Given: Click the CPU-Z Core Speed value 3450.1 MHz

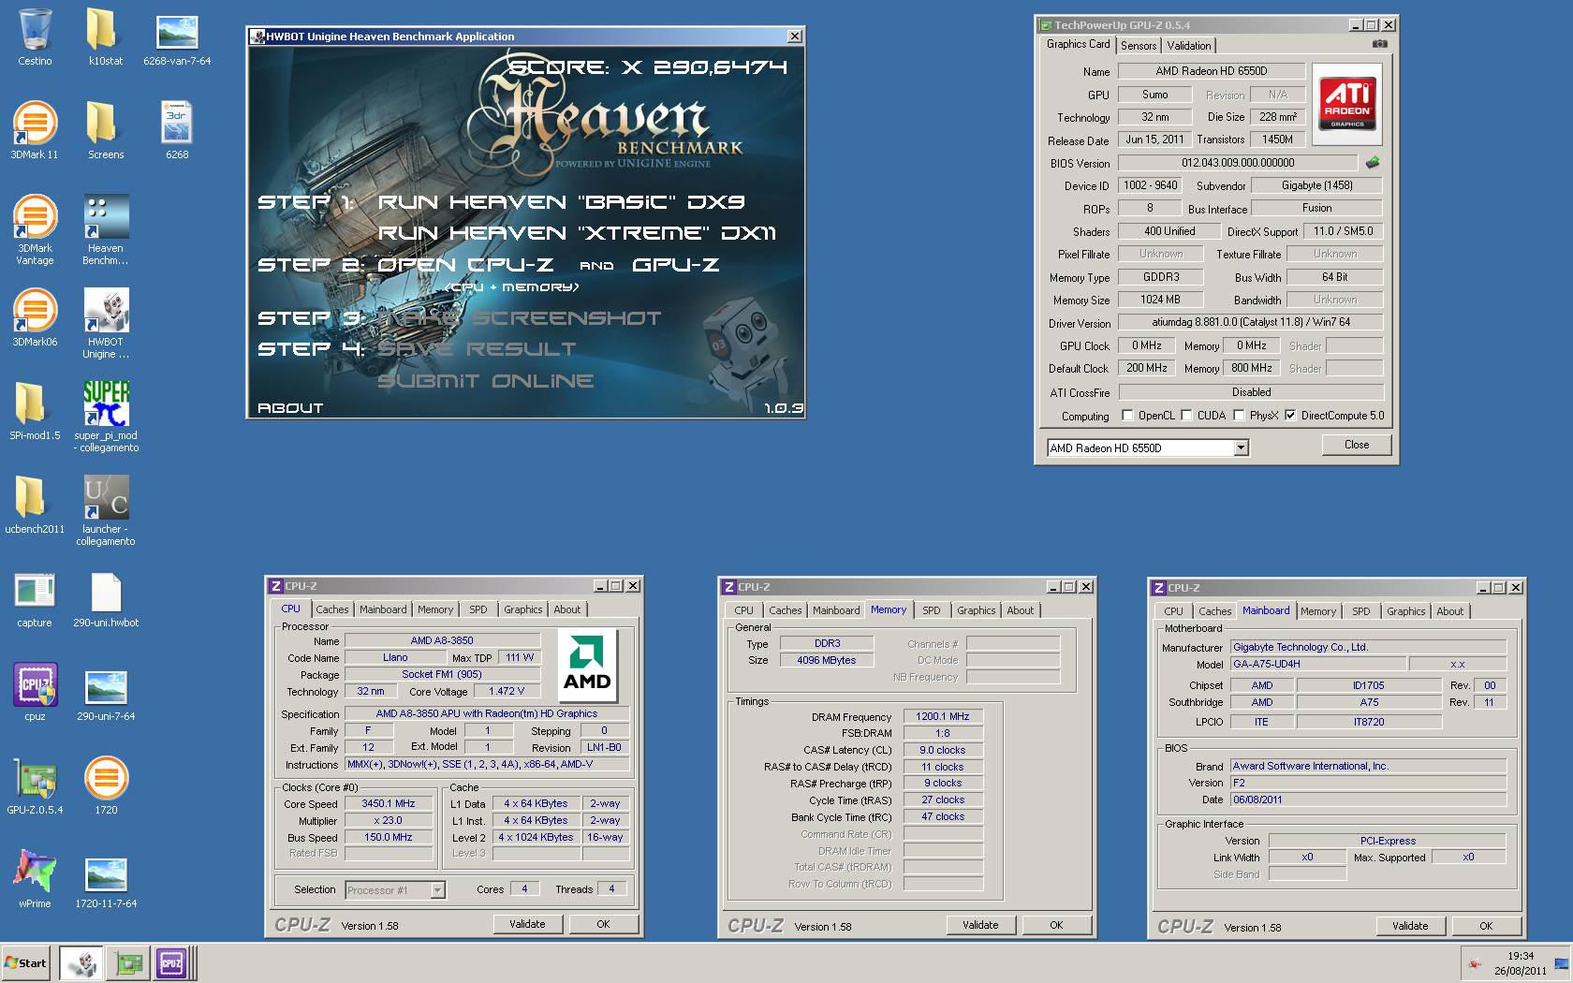Looking at the screenshot, I should click(389, 803).
